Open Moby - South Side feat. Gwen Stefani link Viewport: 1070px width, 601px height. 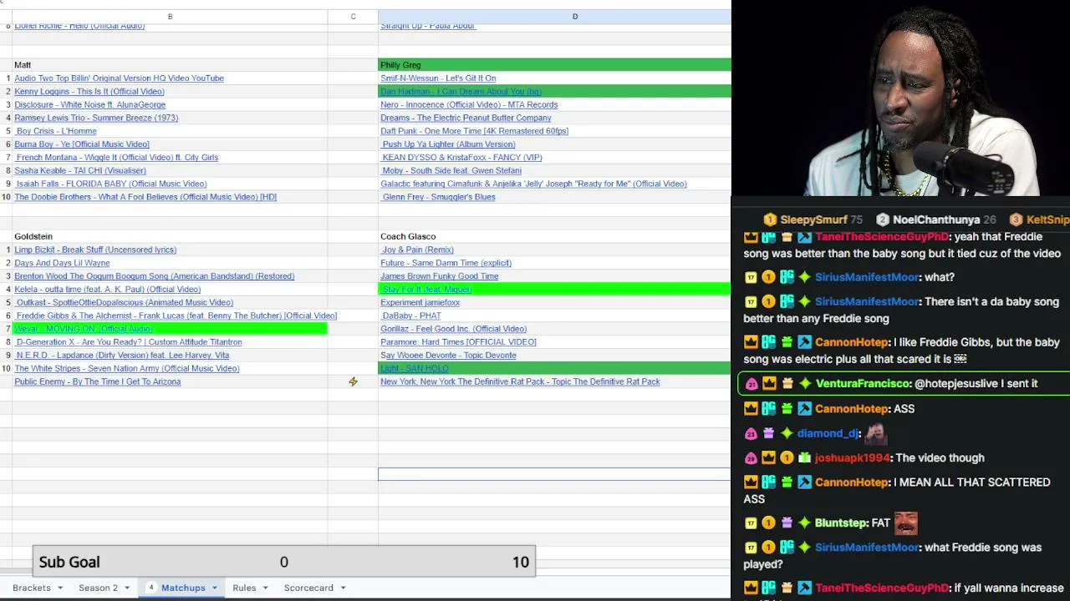pyautogui.click(x=451, y=171)
